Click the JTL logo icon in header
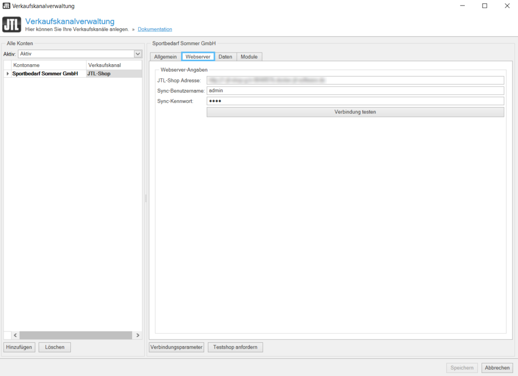The height and width of the screenshot is (376, 518). pos(12,25)
